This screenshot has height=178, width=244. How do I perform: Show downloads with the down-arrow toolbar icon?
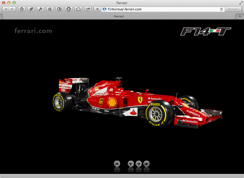50,9
